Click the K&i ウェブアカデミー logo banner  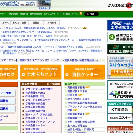(x=120, y=90)
